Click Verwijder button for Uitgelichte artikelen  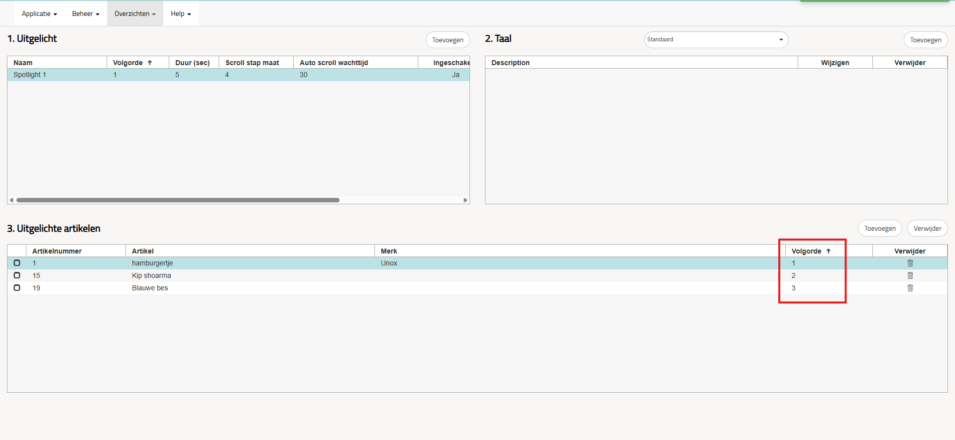(x=928, y=228)
